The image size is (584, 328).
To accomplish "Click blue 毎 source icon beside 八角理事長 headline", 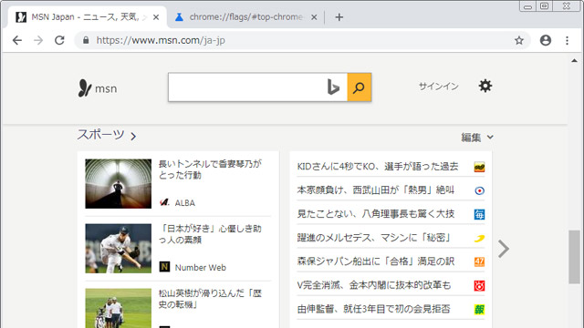I will pyautogui.click(x=479, y=215).
